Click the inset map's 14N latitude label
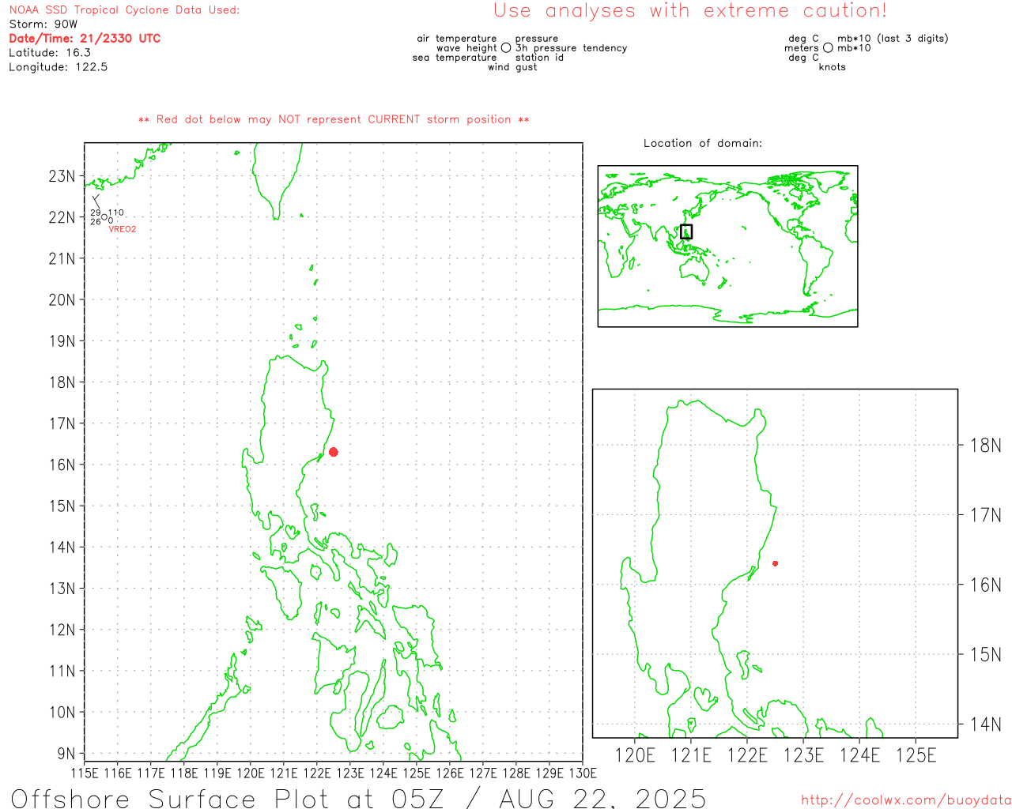Viewport: 1012px width, 809px height. pos(985,724)
